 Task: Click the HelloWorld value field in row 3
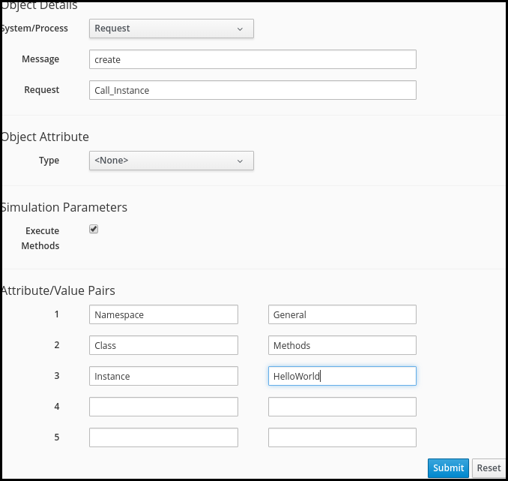(342, 376)
